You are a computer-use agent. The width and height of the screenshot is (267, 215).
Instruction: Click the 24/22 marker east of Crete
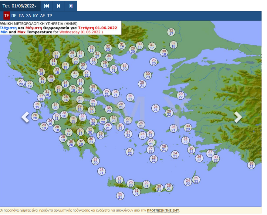point(188,182)
